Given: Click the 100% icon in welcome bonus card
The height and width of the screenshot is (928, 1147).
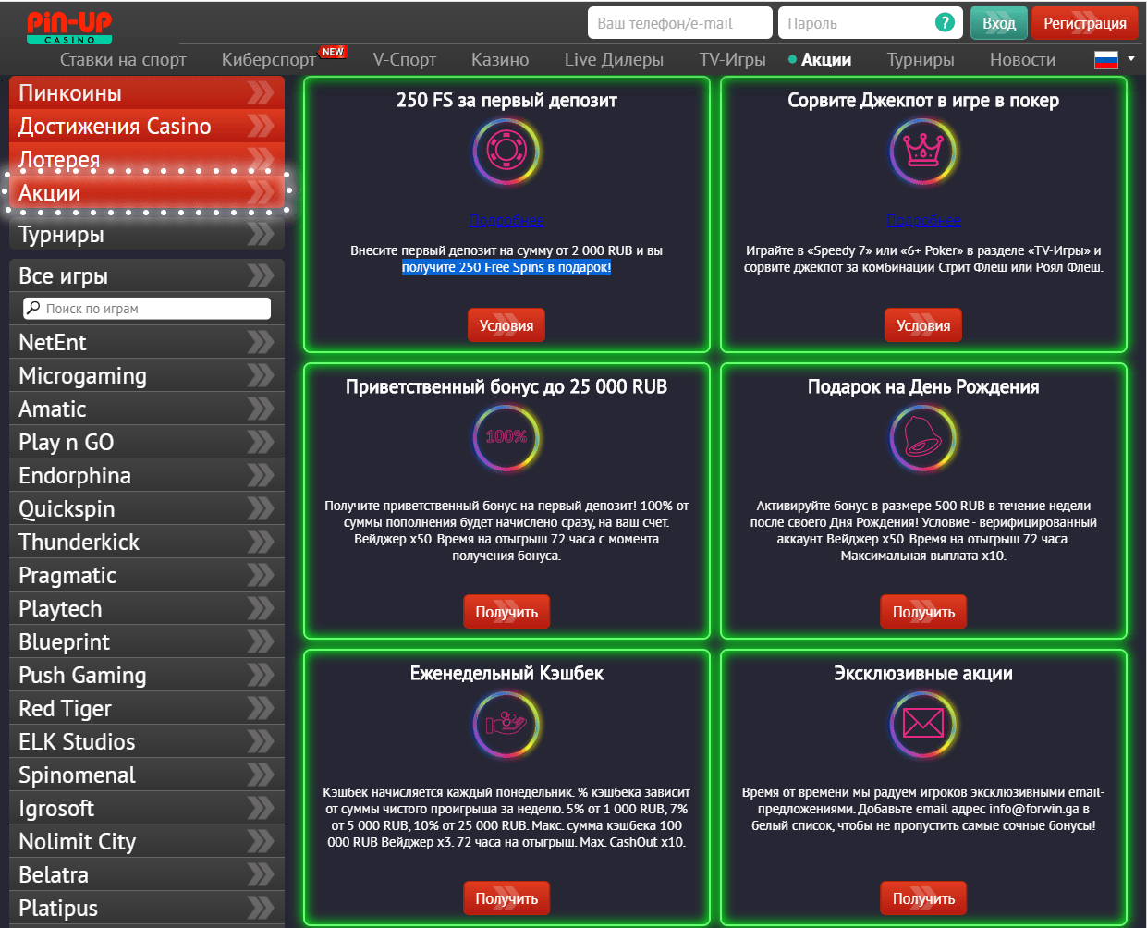Looking at the screenshot, I should tap(506, 437).
